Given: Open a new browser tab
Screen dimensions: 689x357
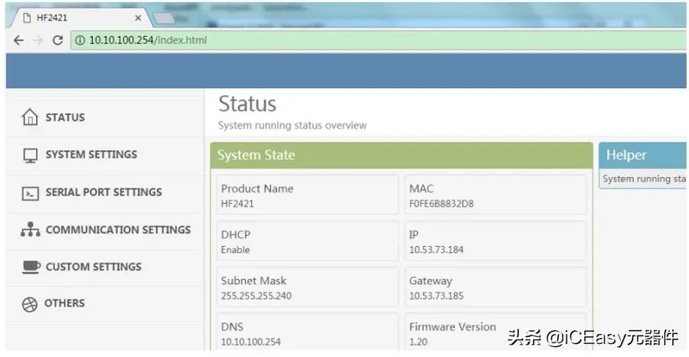Looking at the screenshot, I should pos(163,18).
